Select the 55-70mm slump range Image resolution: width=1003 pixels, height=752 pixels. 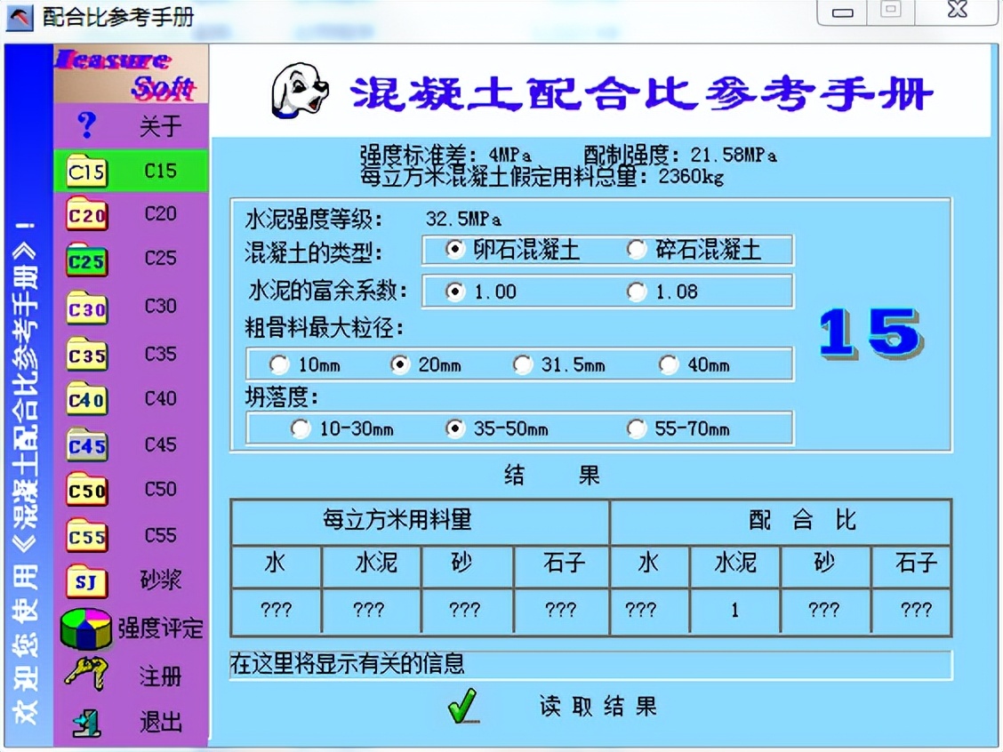pyautogui.click(x=636, y=428)
